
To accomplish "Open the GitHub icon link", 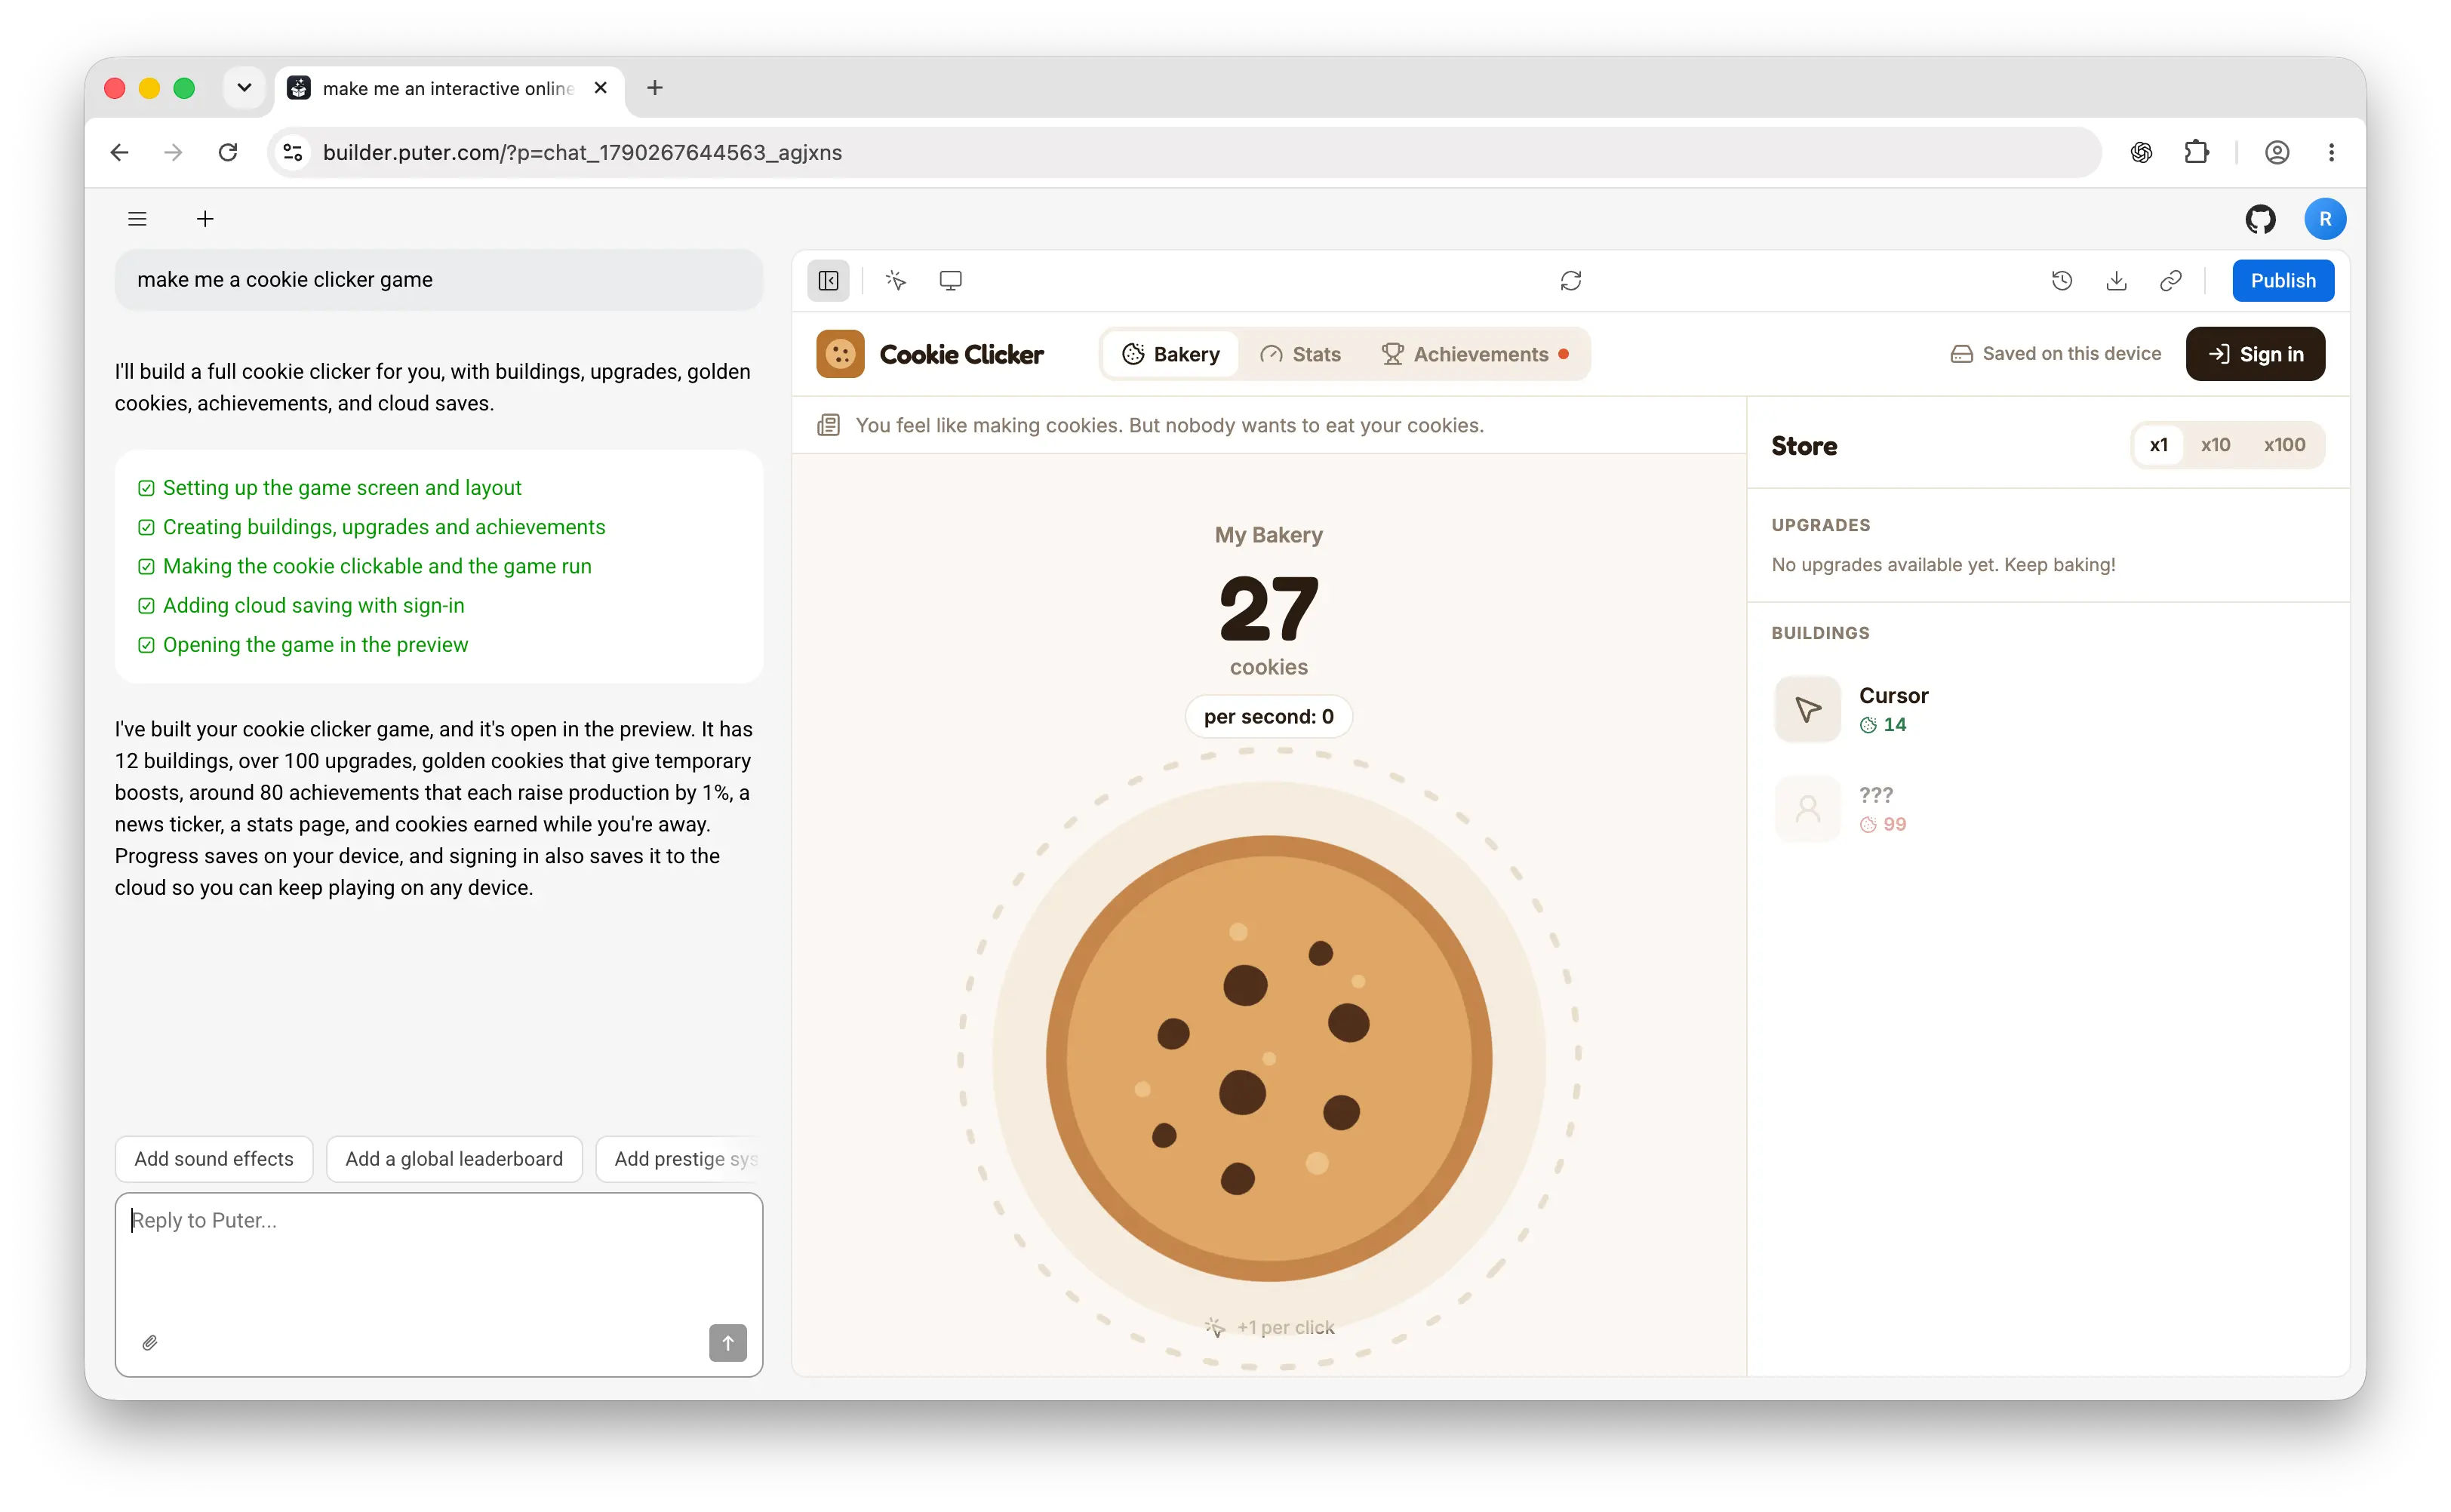I will [x=2260, y=219].
